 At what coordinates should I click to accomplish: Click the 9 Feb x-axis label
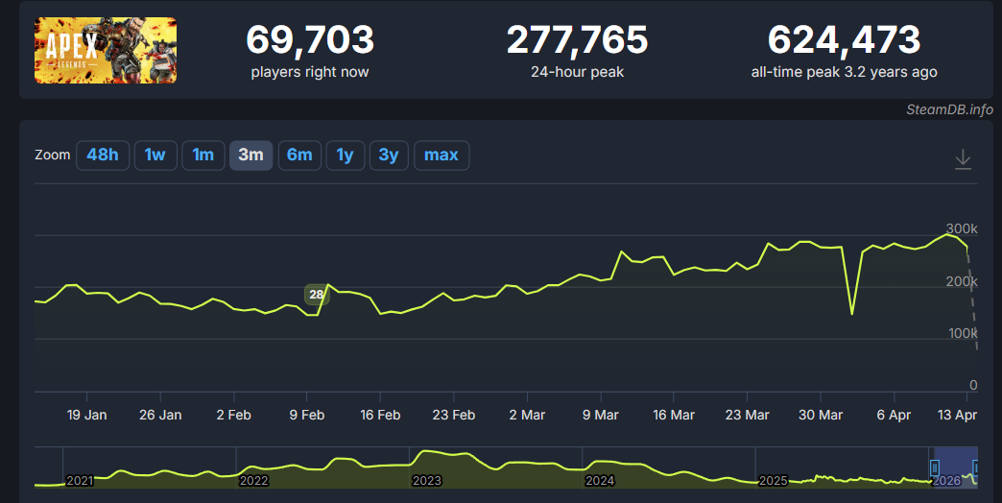tap(307, 415)
